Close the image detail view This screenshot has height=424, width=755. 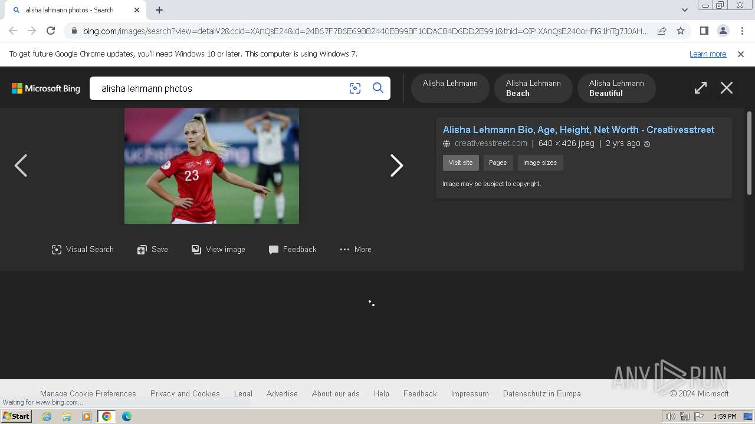(727, 88)
